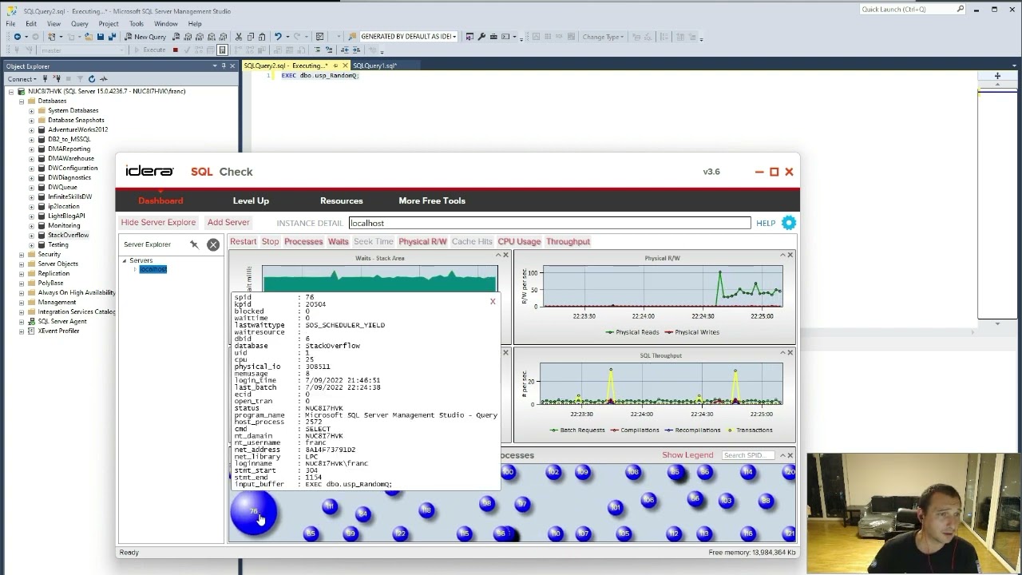Image resolution: width=1022 pixels, height=575 pixels.
Task: Toggle the Processes view button
Action: [x=303, y=241]
